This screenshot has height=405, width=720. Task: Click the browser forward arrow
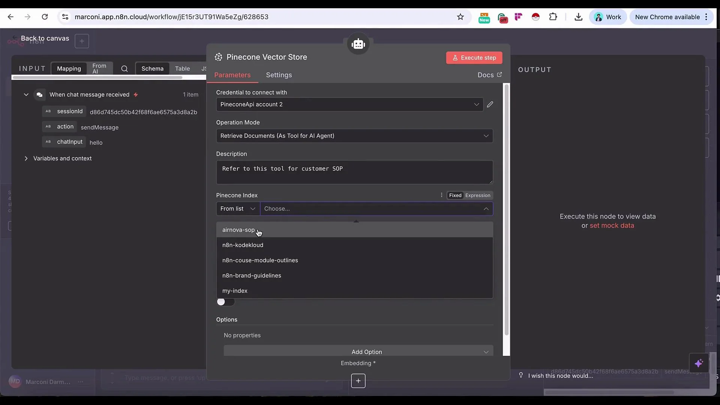pyautogui.click(x=27, y=17)
